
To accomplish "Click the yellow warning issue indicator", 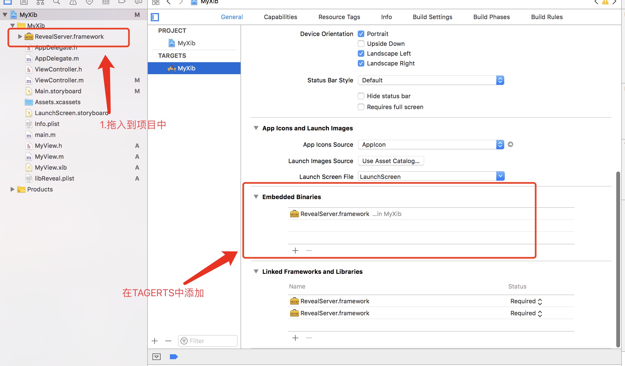I will click(605, 2).
